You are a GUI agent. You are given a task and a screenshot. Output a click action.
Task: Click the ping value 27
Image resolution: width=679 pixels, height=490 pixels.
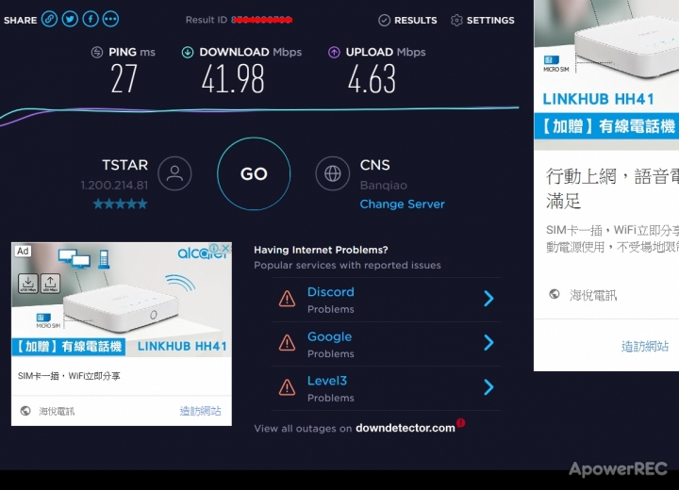tap(124, 79)
